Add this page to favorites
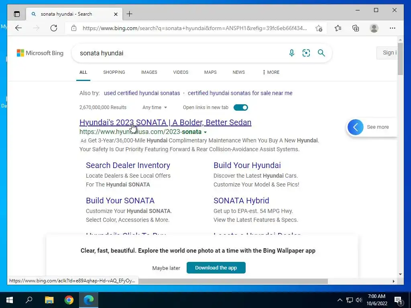 (x=319, y=28)
